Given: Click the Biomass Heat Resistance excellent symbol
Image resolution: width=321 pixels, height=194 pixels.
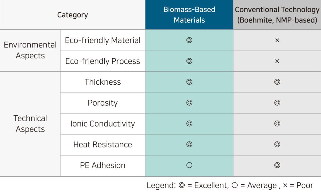Looking at the screenshot, I should [189, 144].
